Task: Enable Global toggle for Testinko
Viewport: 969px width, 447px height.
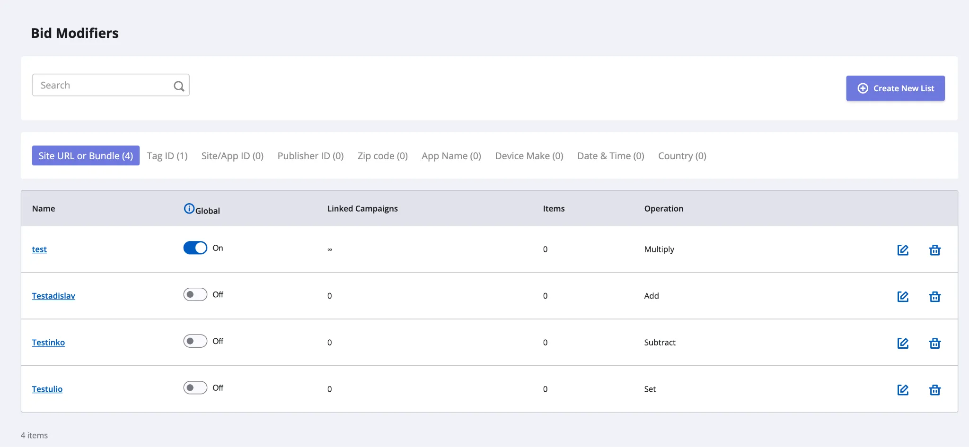Action: (195, 341)
